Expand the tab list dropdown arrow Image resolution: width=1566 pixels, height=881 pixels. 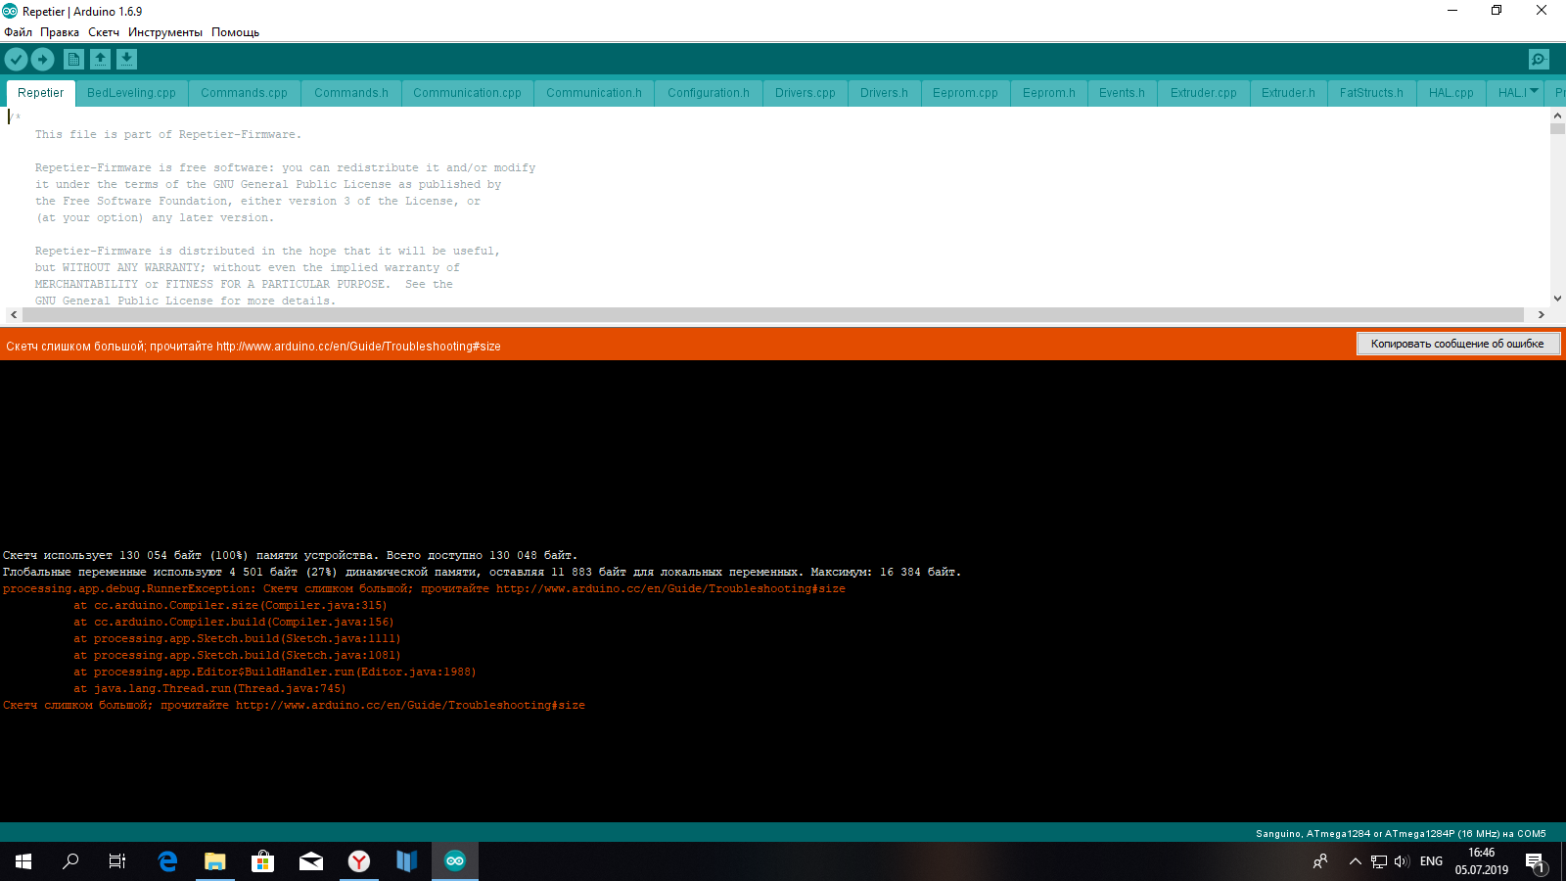(1534, 91)
